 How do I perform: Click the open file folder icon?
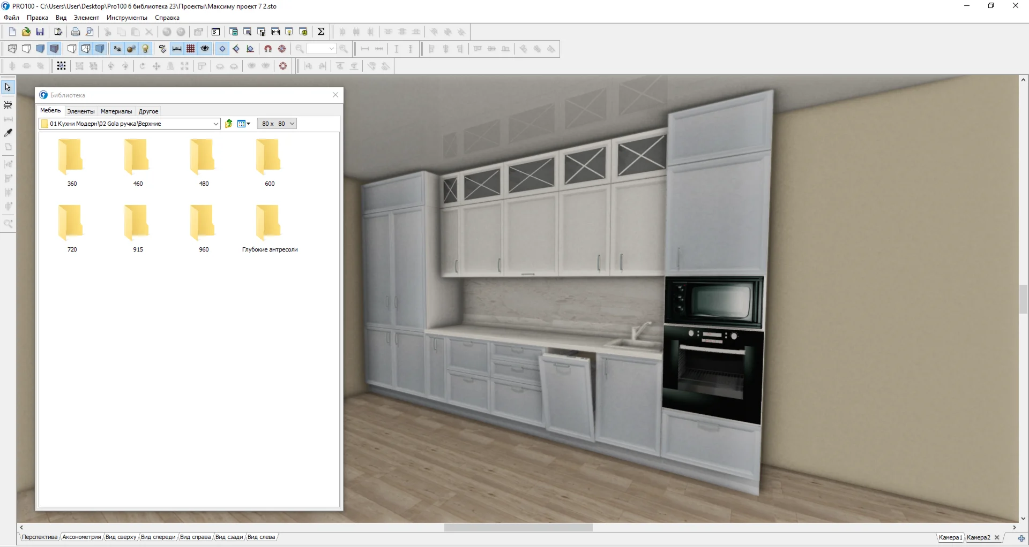click(x=26, y=32)
